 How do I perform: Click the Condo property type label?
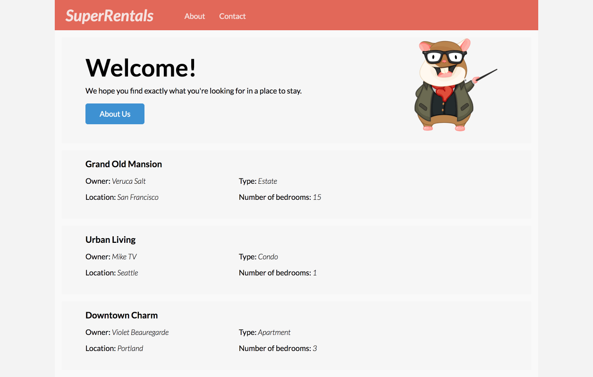pyautogui.click(x=268, y=257)
